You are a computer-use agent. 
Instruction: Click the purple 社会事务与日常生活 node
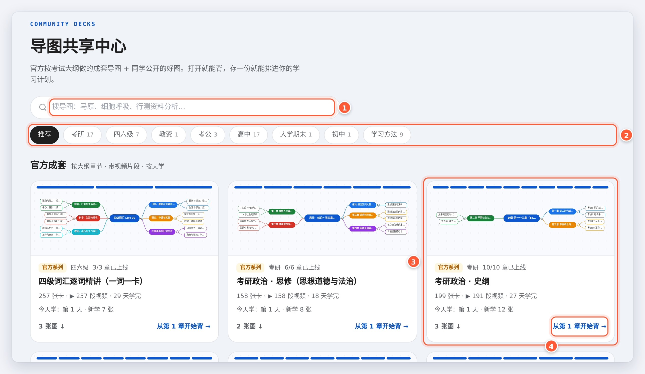point(162,231)
